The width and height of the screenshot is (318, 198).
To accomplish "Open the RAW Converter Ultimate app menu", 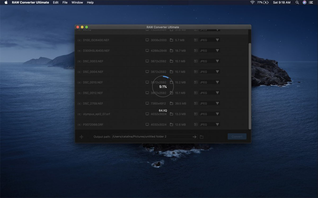I will tap(30, 2).
